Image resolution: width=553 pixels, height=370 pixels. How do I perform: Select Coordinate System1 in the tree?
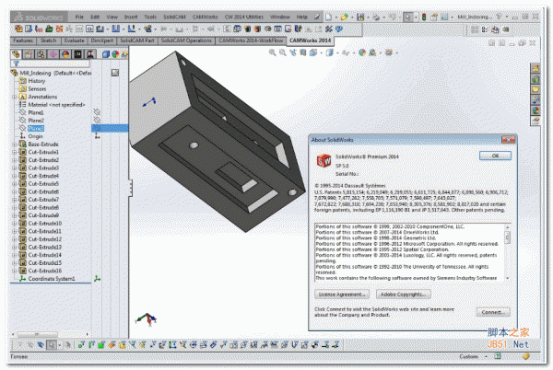[x=52, y=279]
